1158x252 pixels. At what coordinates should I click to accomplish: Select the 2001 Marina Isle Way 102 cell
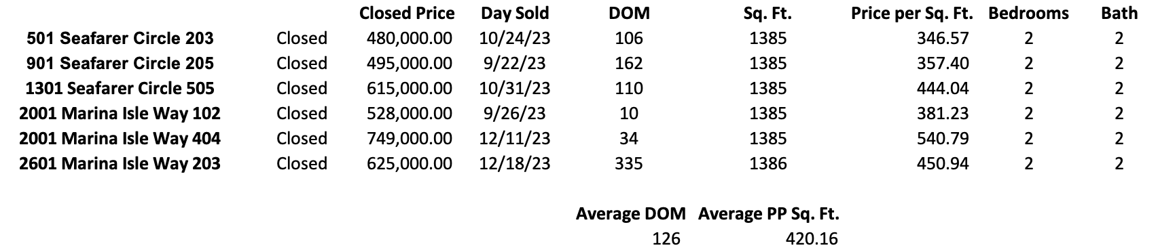tap(120, 114)
